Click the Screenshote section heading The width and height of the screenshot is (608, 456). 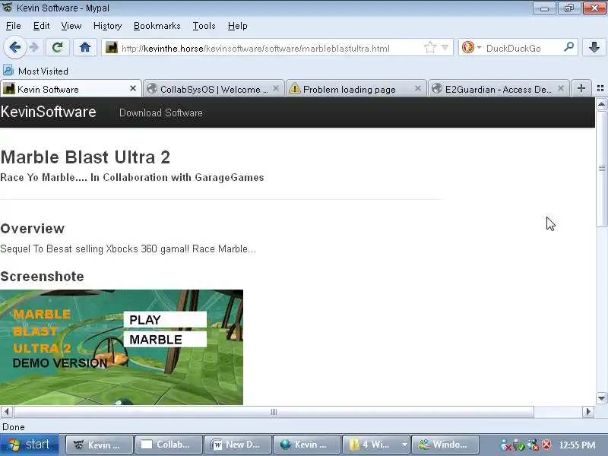coord(43,277)
